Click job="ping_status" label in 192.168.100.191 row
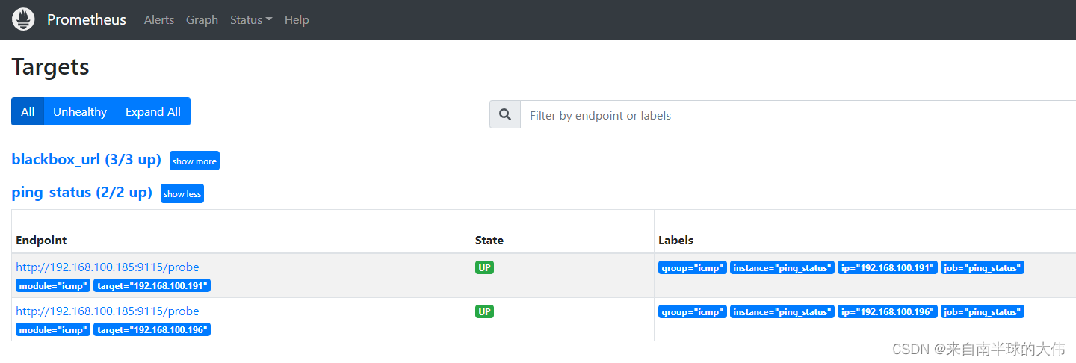 pos(983,267)
